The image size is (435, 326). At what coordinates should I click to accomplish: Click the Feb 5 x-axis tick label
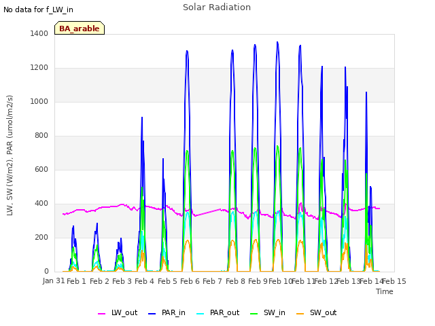(167, 281)
